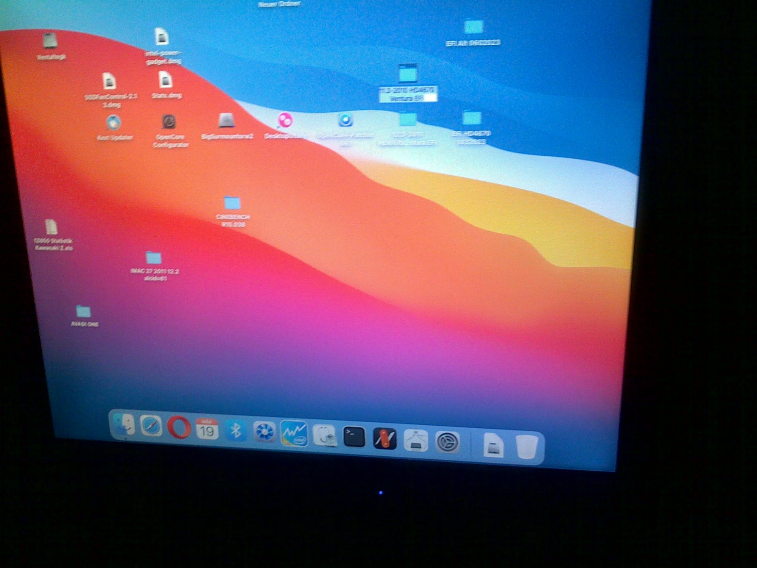This screenshot has width=757, height=568.
Task: Launch Terminal from the dock
Action: click(354, 437)
